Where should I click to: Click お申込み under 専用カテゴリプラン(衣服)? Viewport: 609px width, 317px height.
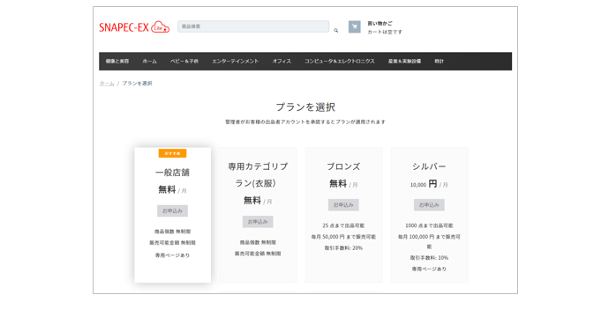(x=258, y=222)
